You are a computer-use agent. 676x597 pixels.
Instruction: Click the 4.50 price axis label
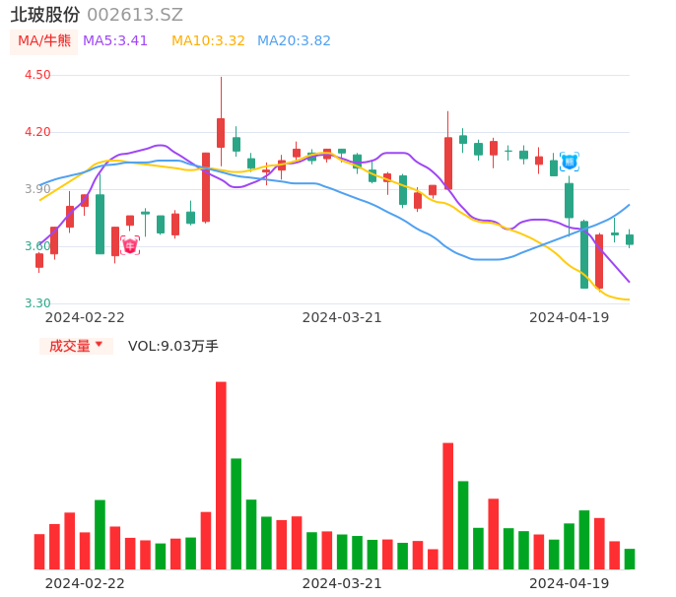coord(36,75)
